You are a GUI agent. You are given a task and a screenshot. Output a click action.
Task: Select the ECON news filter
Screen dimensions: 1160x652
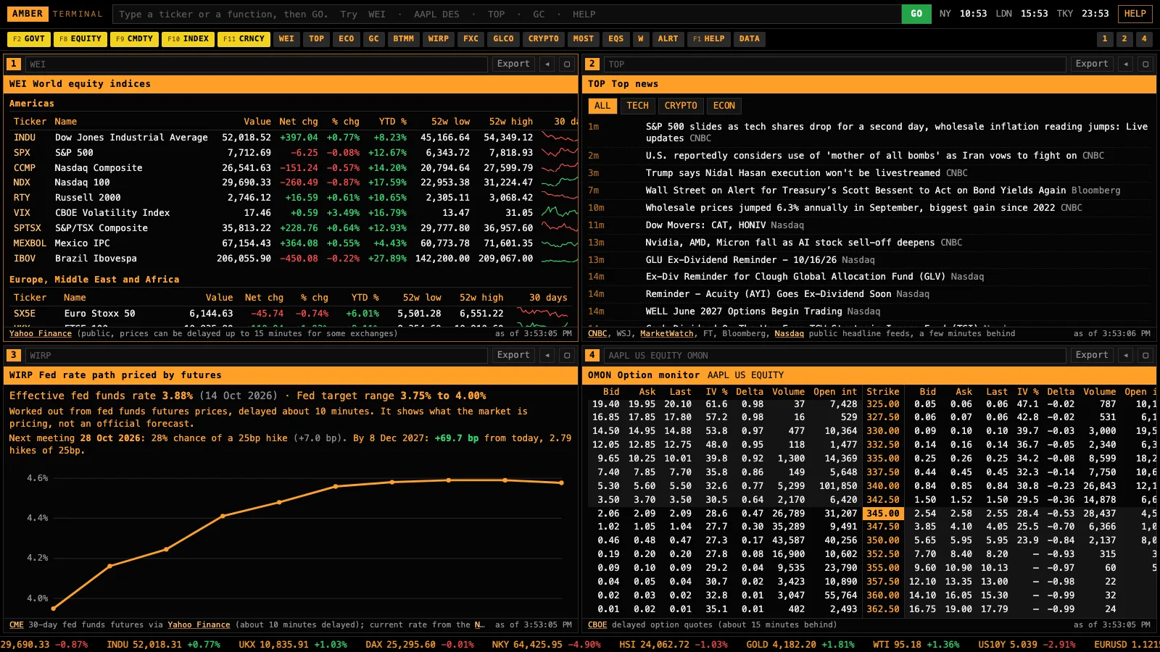[x=724, y=106]
